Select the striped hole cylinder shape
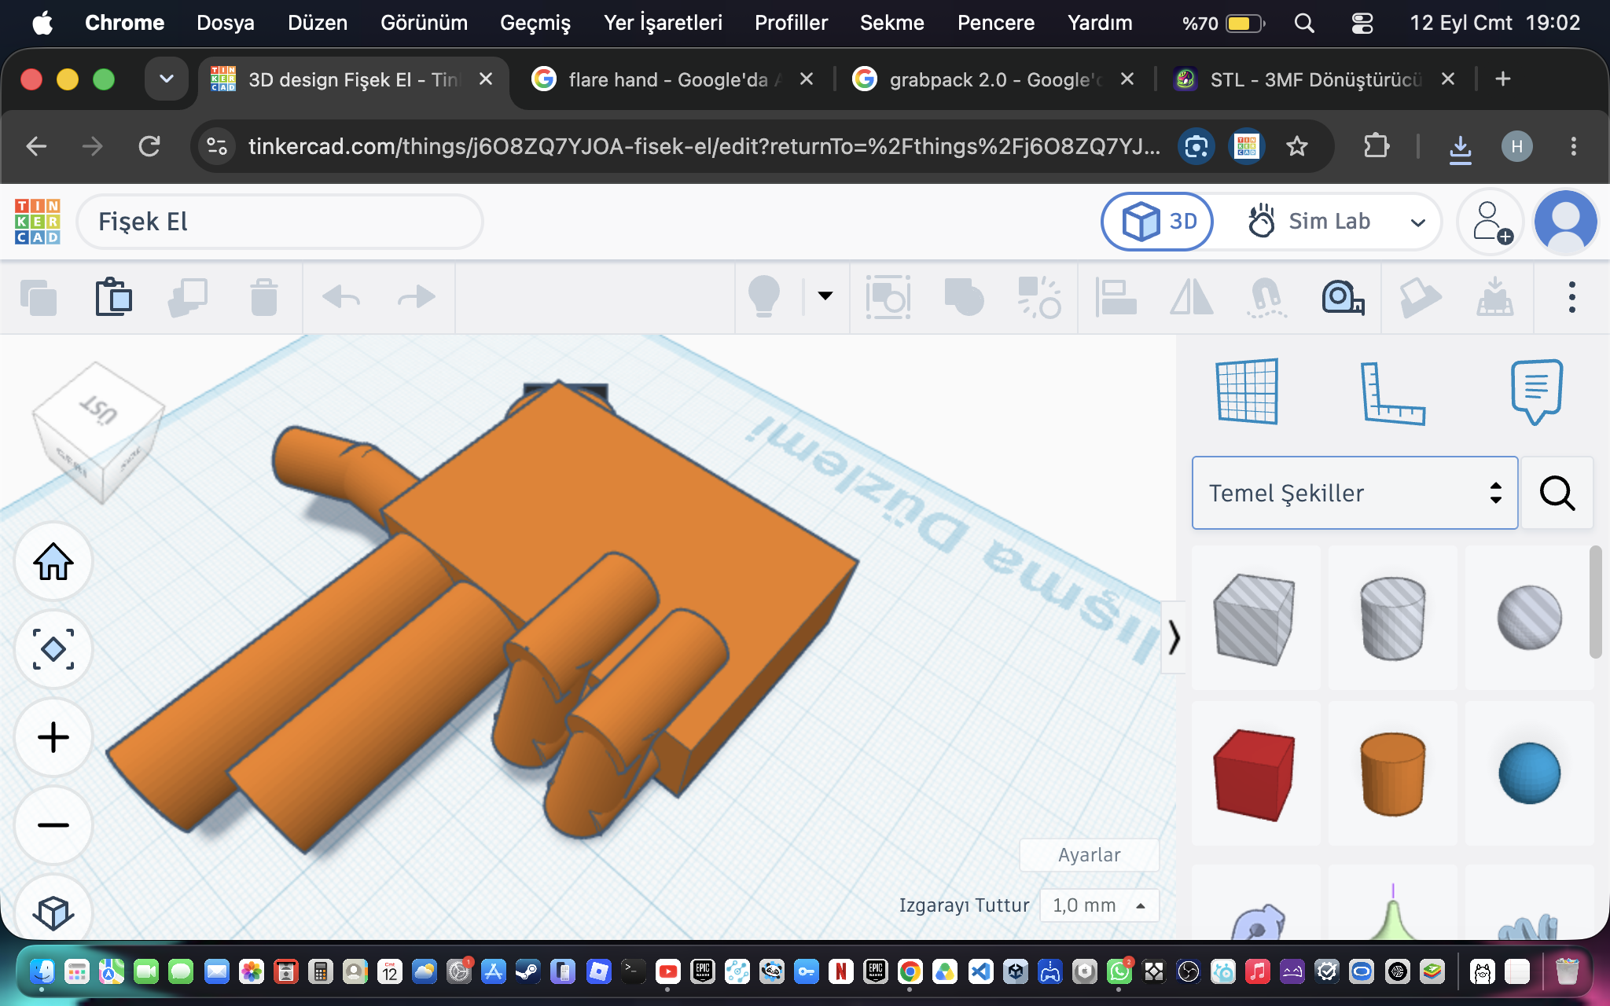Screen dimensions: 1610x1006 click(x=1392, y=619)
